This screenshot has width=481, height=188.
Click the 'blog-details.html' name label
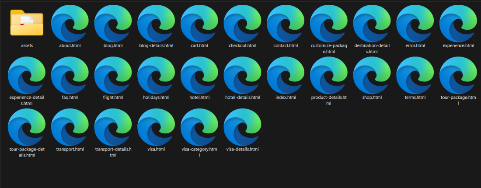point(156,46)
